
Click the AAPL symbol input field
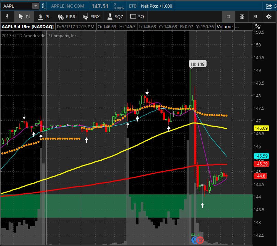pos(17,6)
